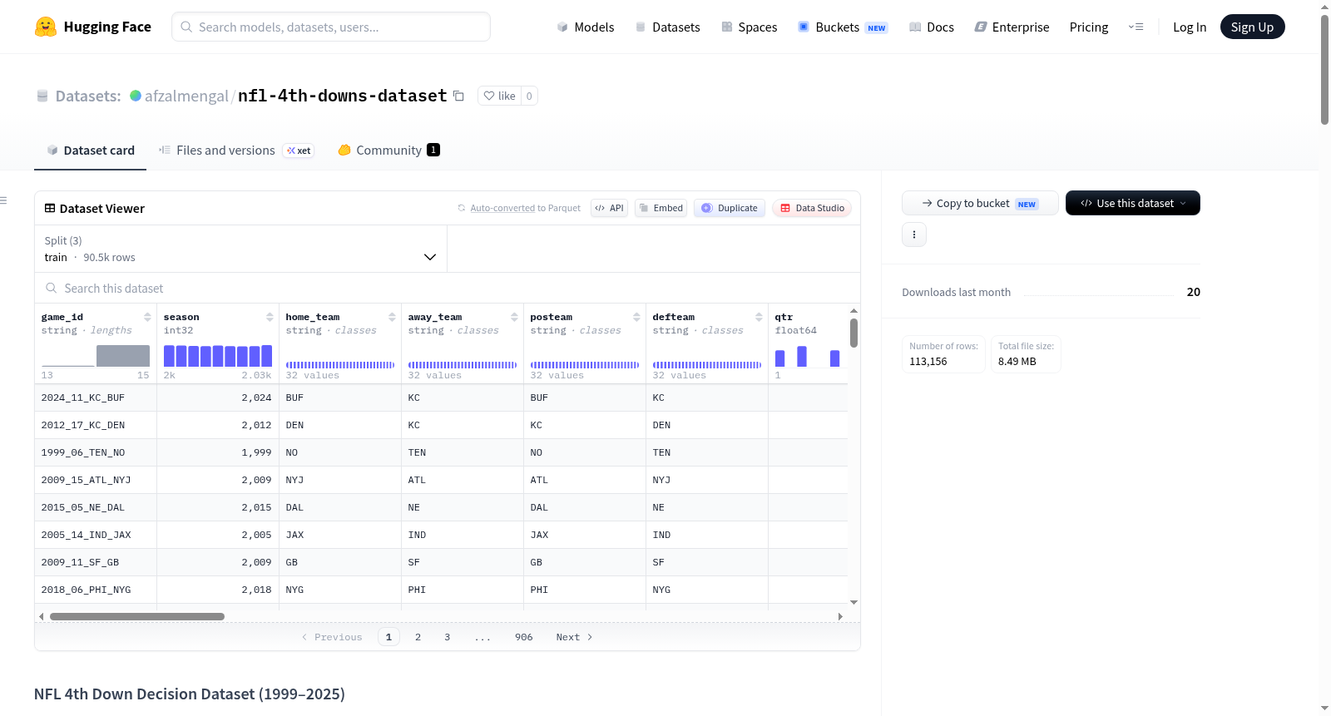
Task: Open Enterprise in the navigation
Action: (1012, 27)
